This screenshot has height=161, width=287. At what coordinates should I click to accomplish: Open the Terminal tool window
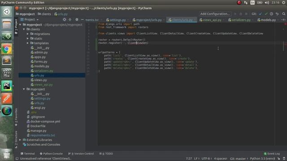pos(28,154)
